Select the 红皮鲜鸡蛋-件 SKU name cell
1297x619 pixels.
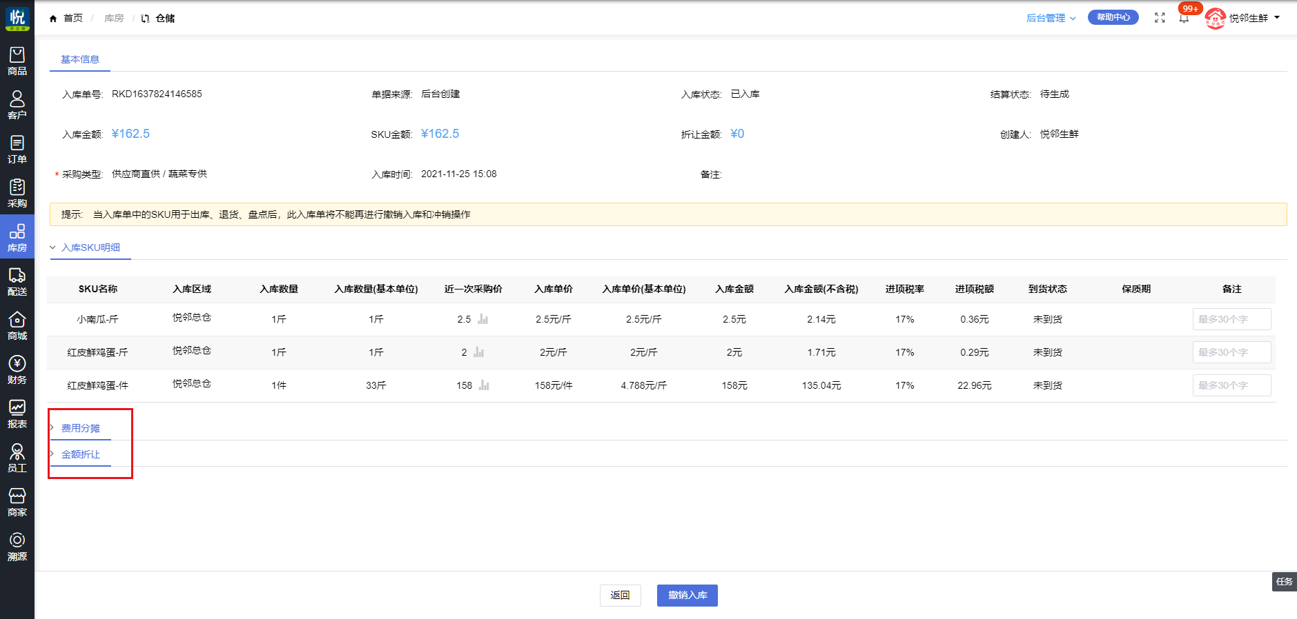tap(97, 385)
